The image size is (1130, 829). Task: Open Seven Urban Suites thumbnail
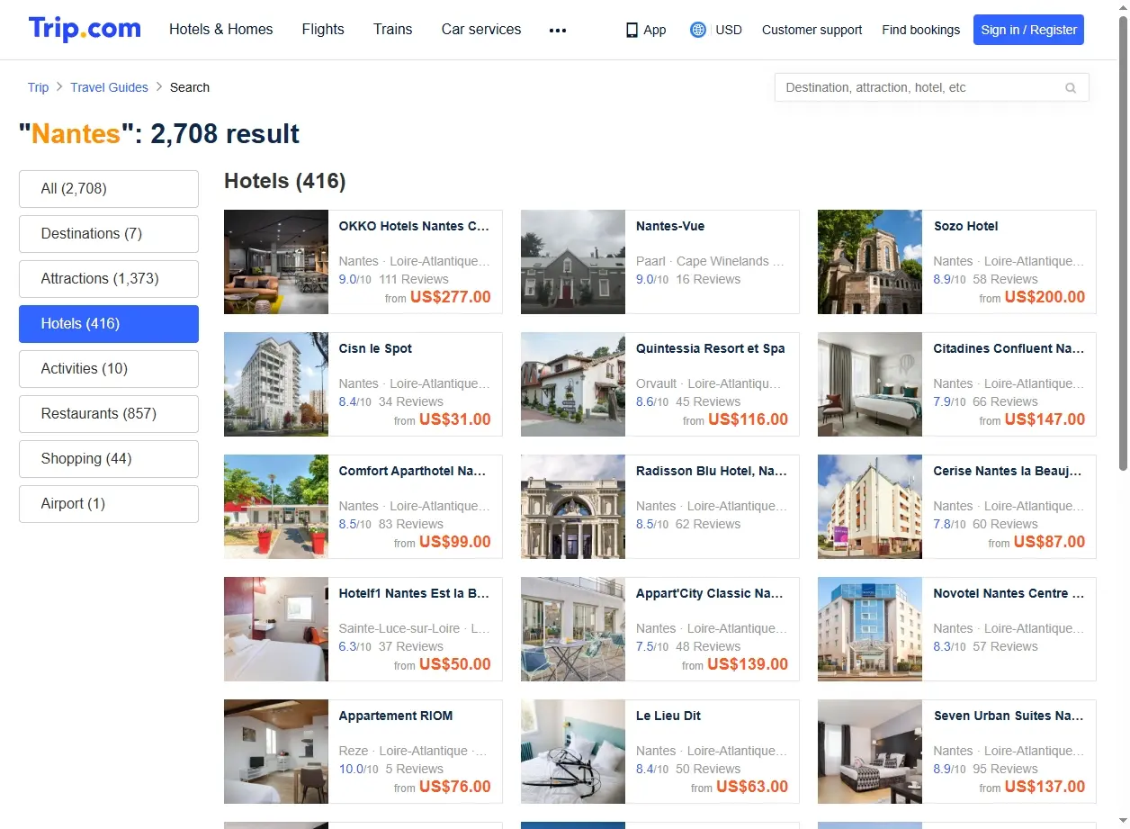[870, 752]
